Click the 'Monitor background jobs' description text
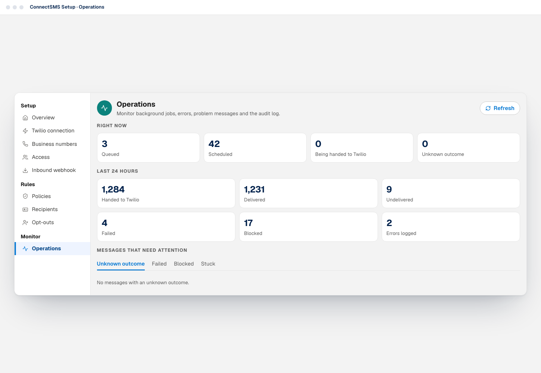This screenshot has height=373, width=541. [198, 114]
